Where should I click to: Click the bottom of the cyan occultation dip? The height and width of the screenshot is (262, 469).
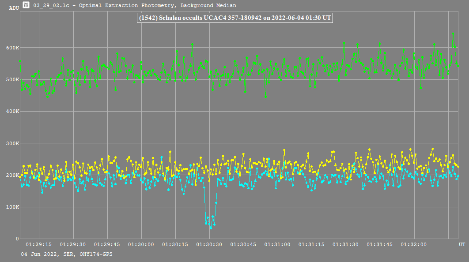[x=211, y=228]
